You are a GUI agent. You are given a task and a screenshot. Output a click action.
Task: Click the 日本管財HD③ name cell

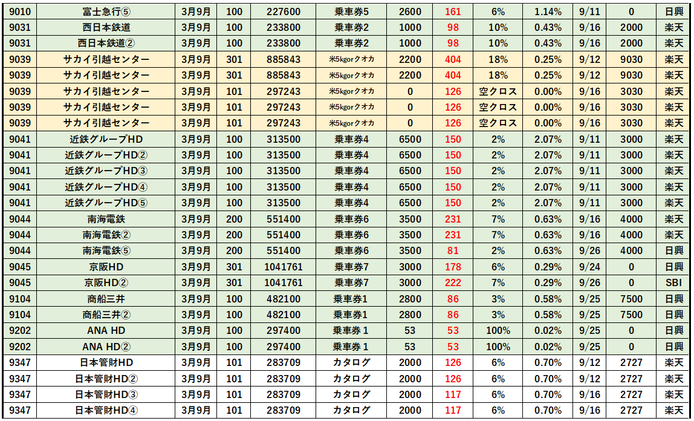click(x=106, y=394)
